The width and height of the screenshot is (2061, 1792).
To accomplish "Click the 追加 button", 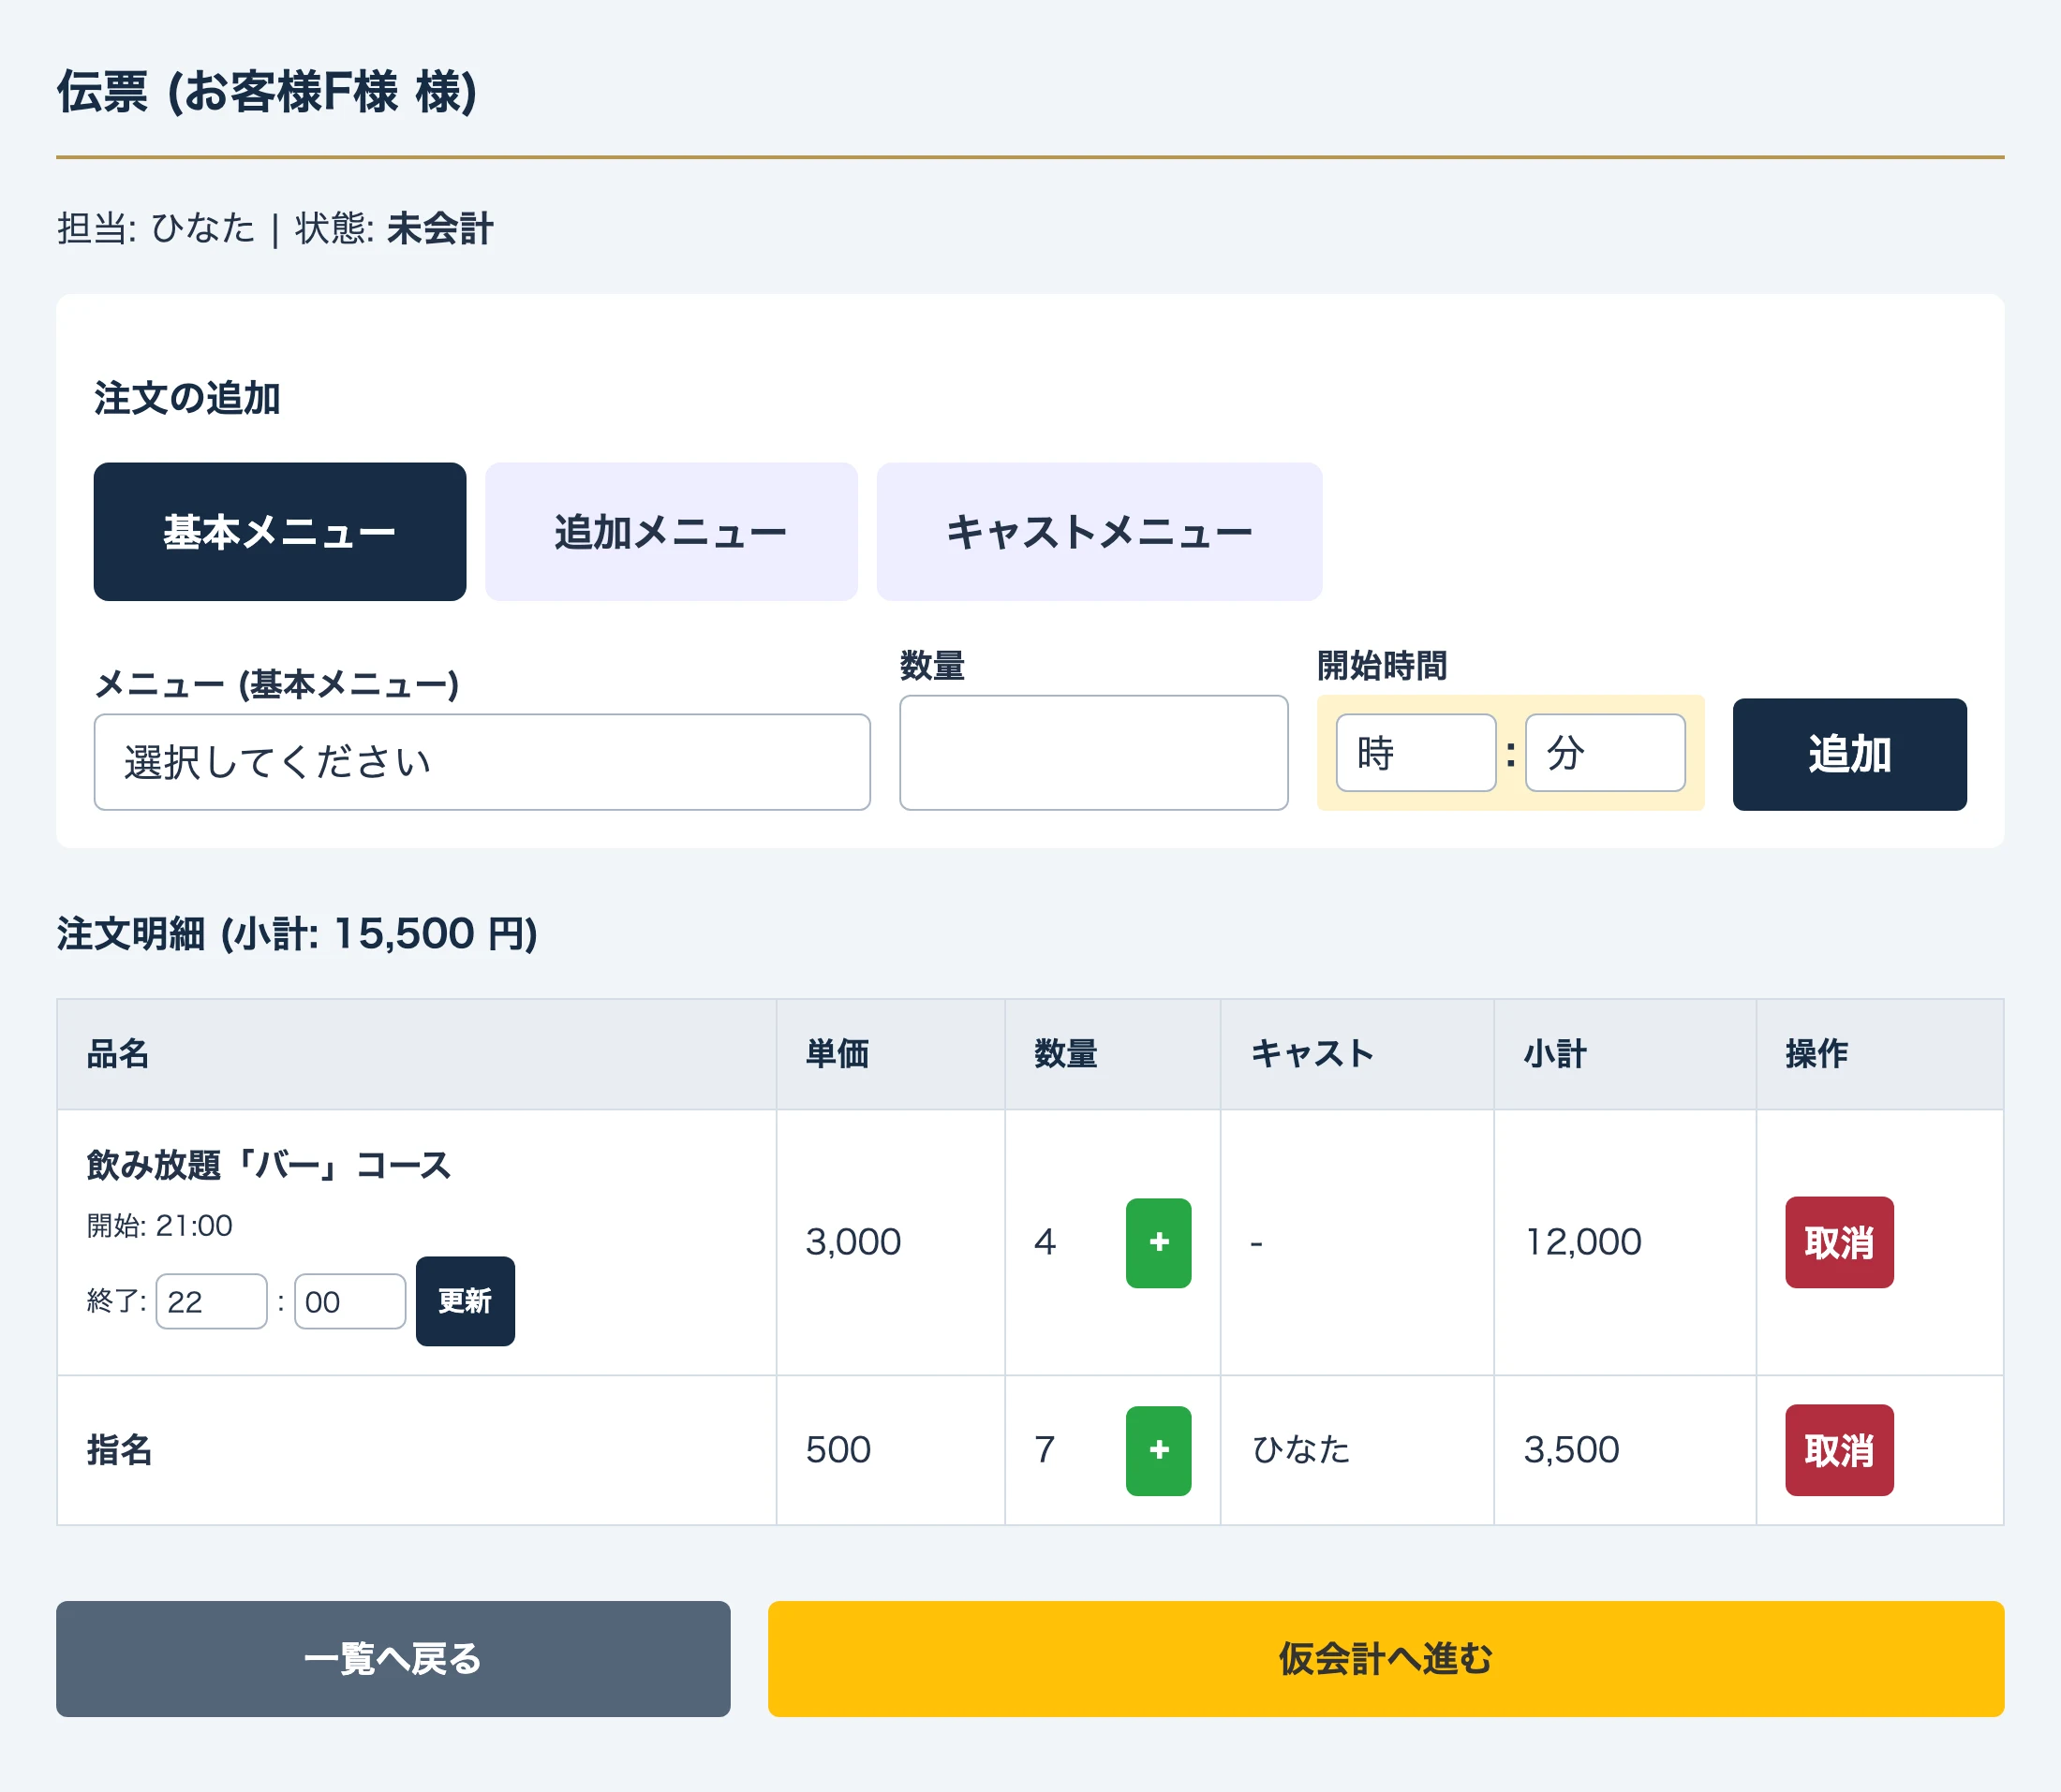I will pyautogui.click(x=1850, y=754).
